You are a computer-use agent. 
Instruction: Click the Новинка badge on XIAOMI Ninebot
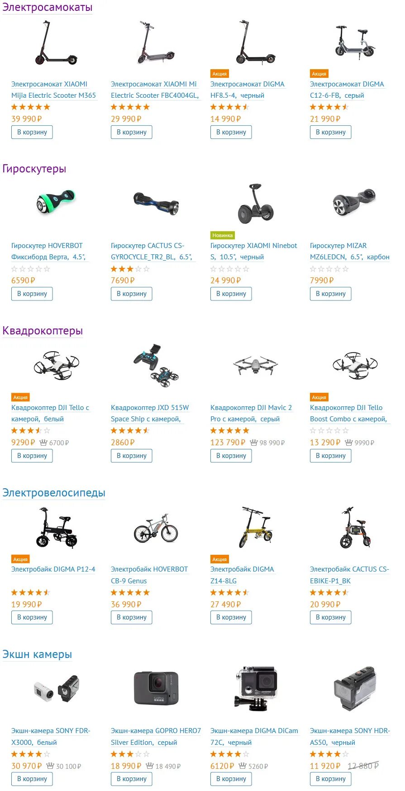pos(223,235)
